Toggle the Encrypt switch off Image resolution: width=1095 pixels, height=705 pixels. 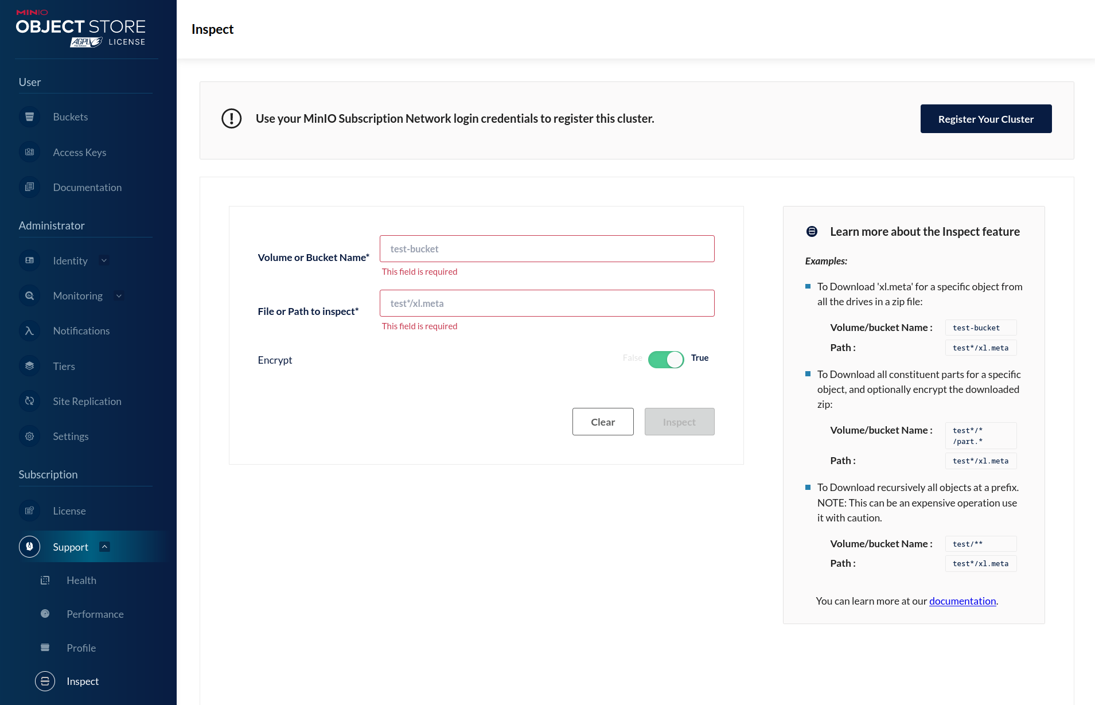point(666,360)
